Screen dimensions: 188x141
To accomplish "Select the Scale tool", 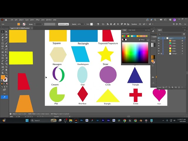I will tap(6, 49).
